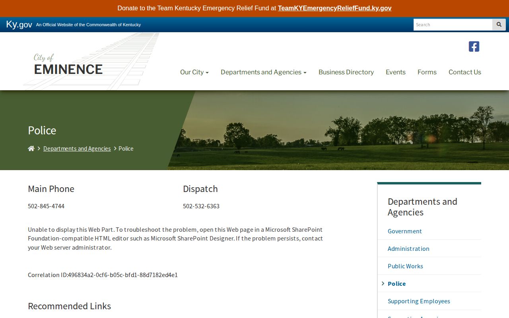Viewport: 509px width, 318px height.
Task: Click Official Website of the Commonwealth text
Action: coord(88,25)
